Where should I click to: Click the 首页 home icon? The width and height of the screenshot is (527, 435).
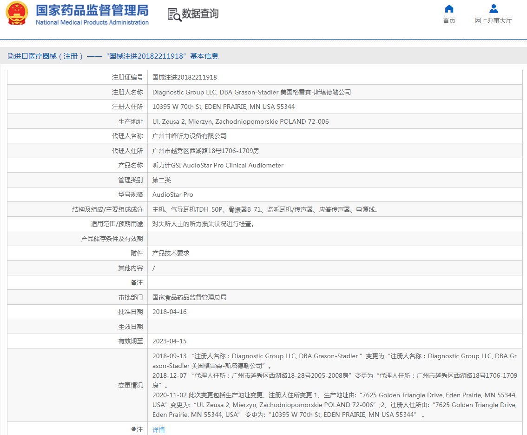click(448, 8)
